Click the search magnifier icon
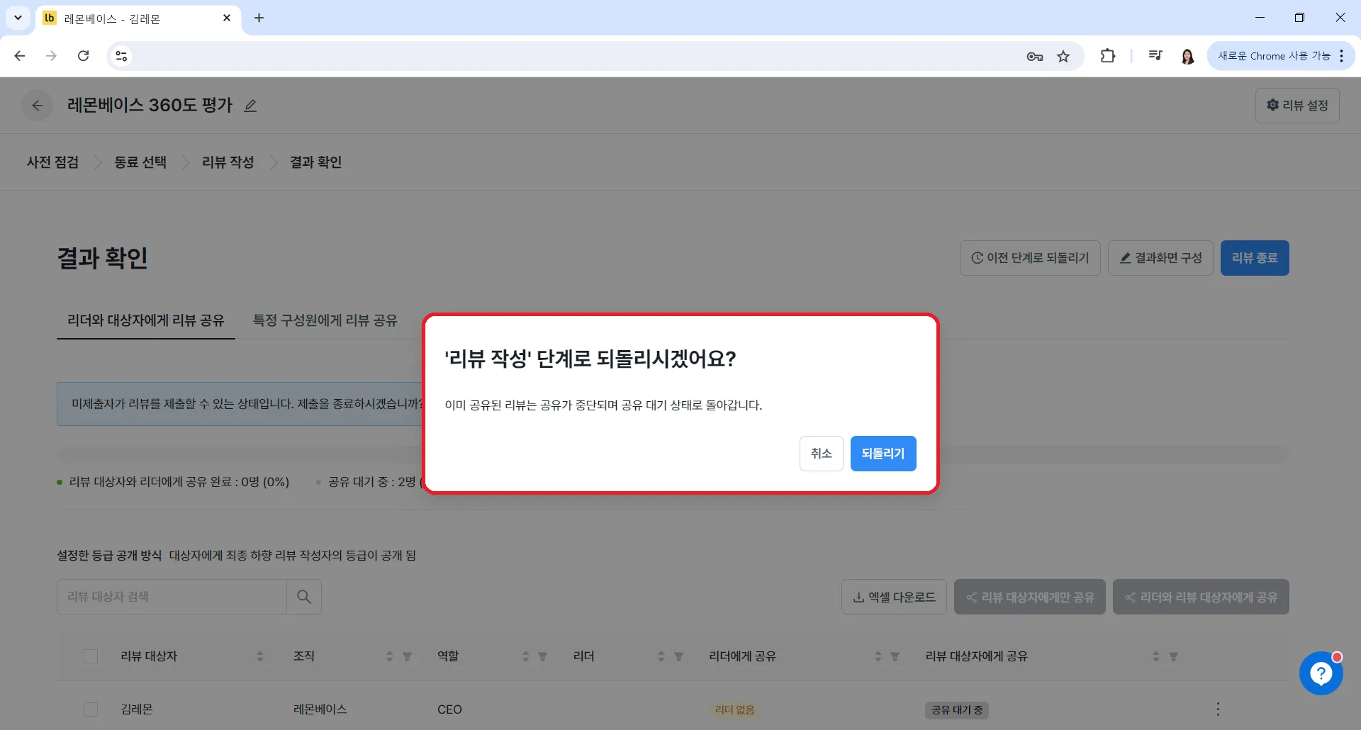1361x730 pixels. 304,597
